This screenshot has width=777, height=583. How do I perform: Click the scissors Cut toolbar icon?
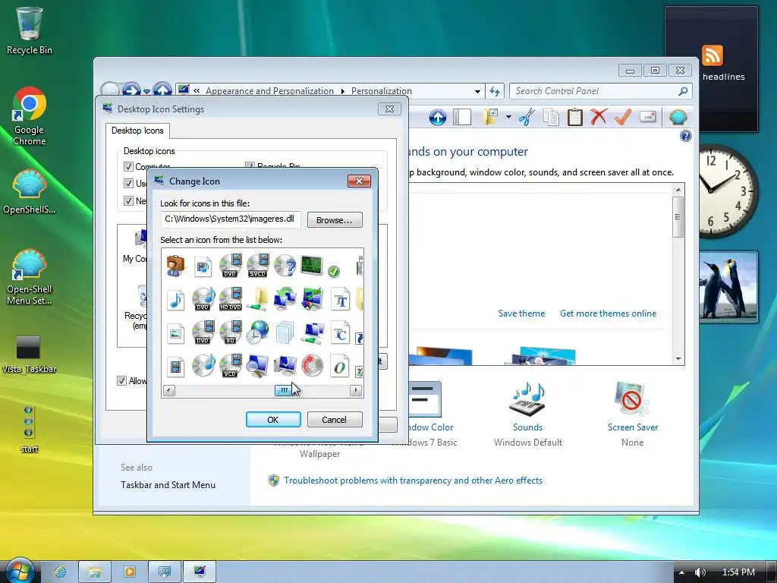point(527,118)
